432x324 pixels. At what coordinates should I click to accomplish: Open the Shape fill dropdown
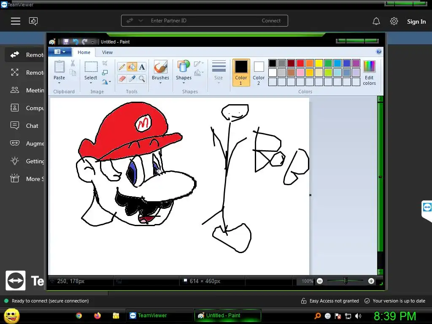coord(199,73)
